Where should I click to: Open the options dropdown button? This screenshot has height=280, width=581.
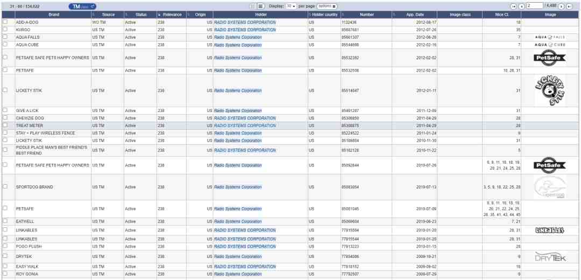tap(327, 6)
